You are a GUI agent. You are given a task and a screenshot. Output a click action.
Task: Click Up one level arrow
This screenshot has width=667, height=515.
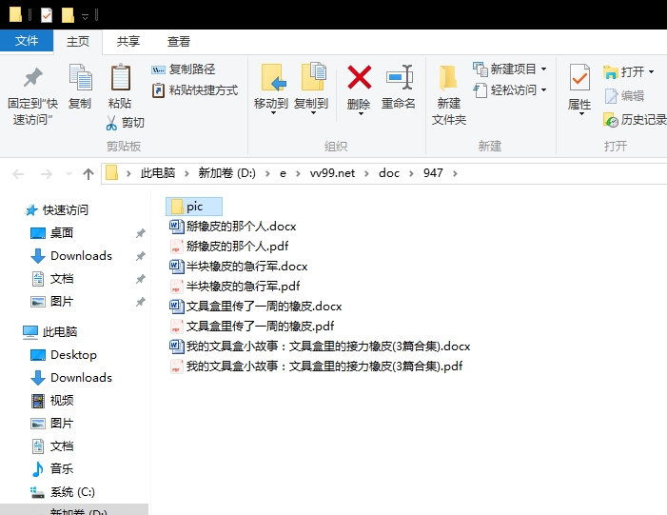(88, 173)
